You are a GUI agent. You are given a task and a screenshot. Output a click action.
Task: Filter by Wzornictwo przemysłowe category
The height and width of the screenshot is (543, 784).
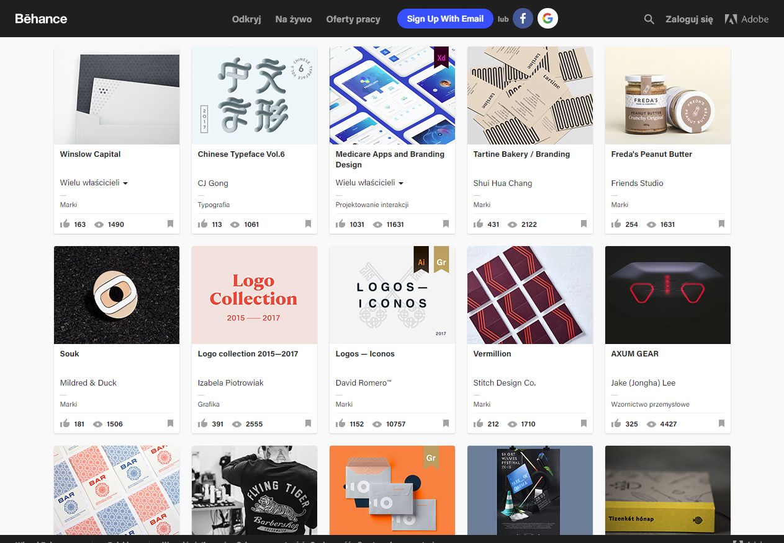(651, 404)
